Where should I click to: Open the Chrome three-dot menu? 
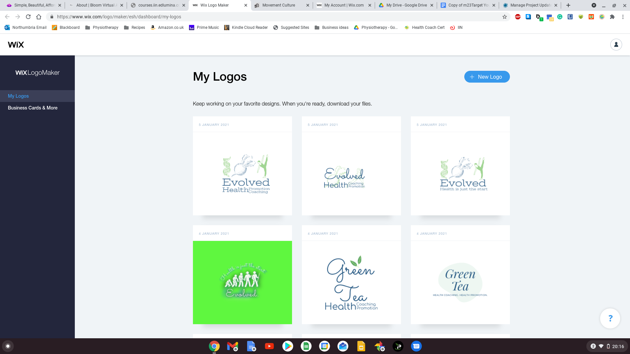click(623, 17)
